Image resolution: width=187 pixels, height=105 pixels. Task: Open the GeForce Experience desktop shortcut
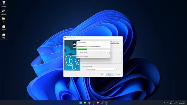point(4,12)
